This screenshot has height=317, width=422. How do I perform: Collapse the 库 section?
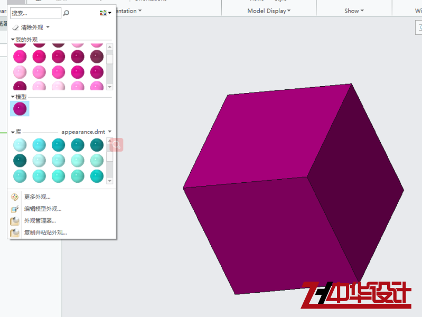pos(13,132)
